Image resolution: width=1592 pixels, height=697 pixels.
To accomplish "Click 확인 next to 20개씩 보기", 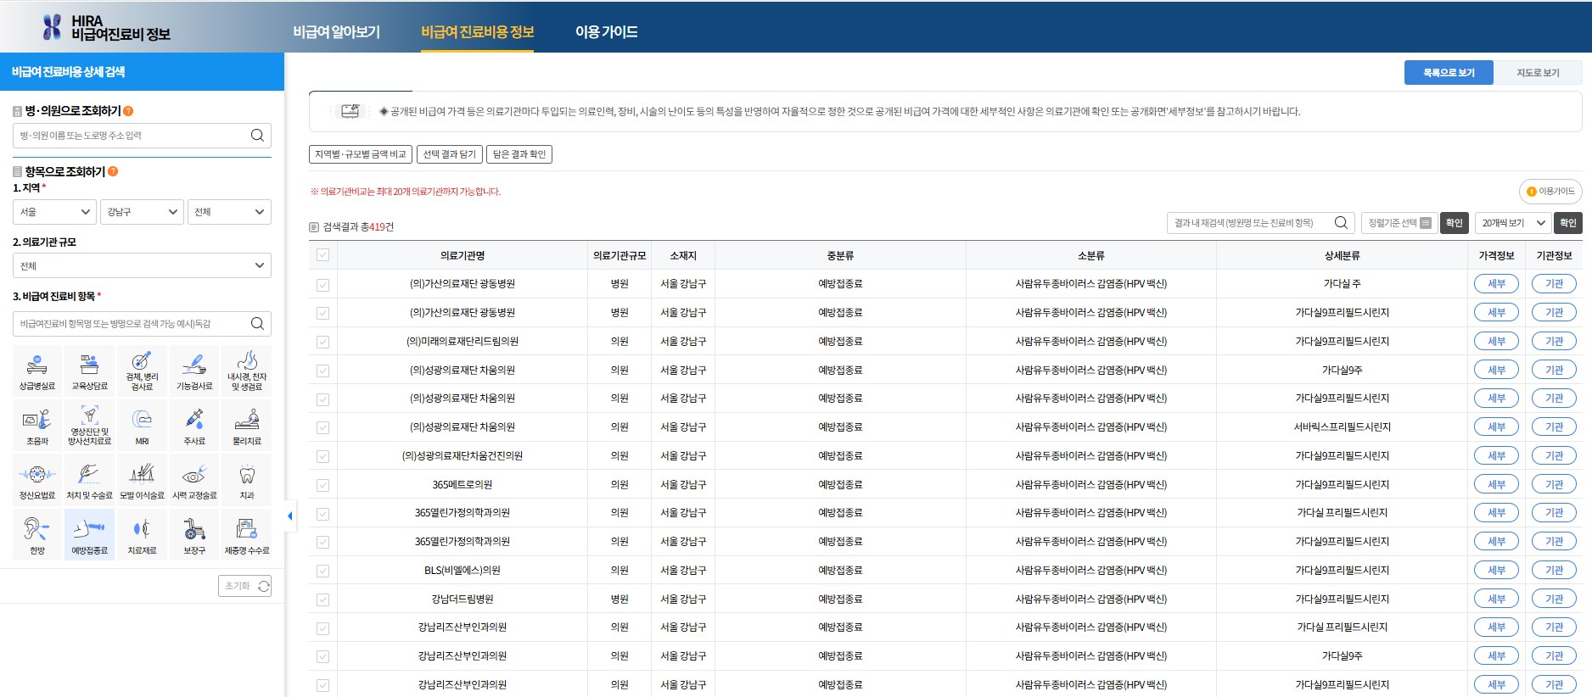I will coord(1568,223).
